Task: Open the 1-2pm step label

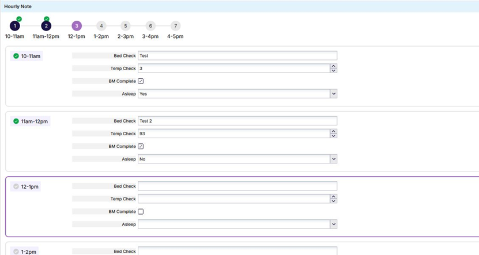Action: pos(101,36)
